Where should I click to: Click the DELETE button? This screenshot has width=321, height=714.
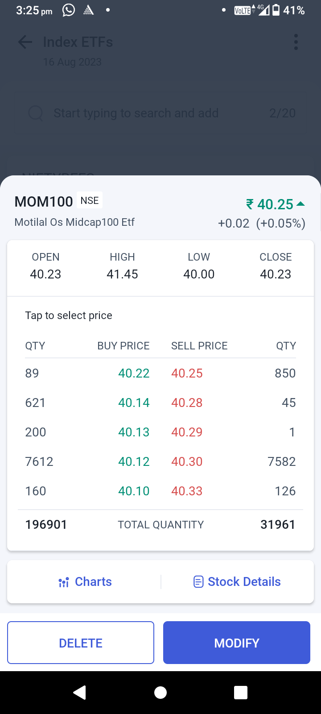pos(81,643)
